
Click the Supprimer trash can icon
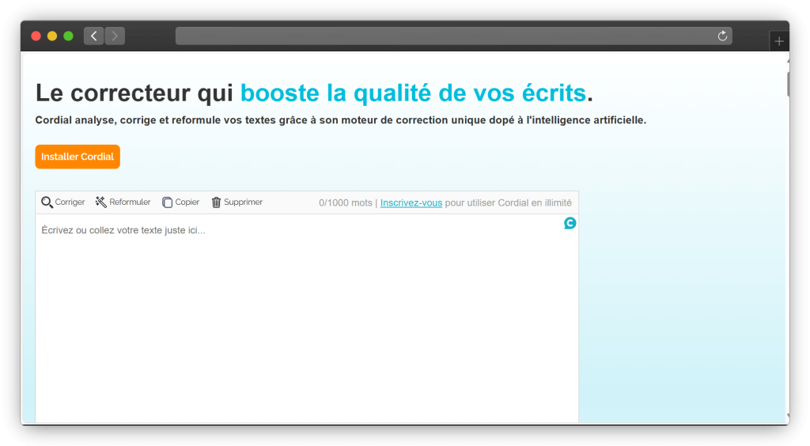pyautogui.click(x=216, y=202)
